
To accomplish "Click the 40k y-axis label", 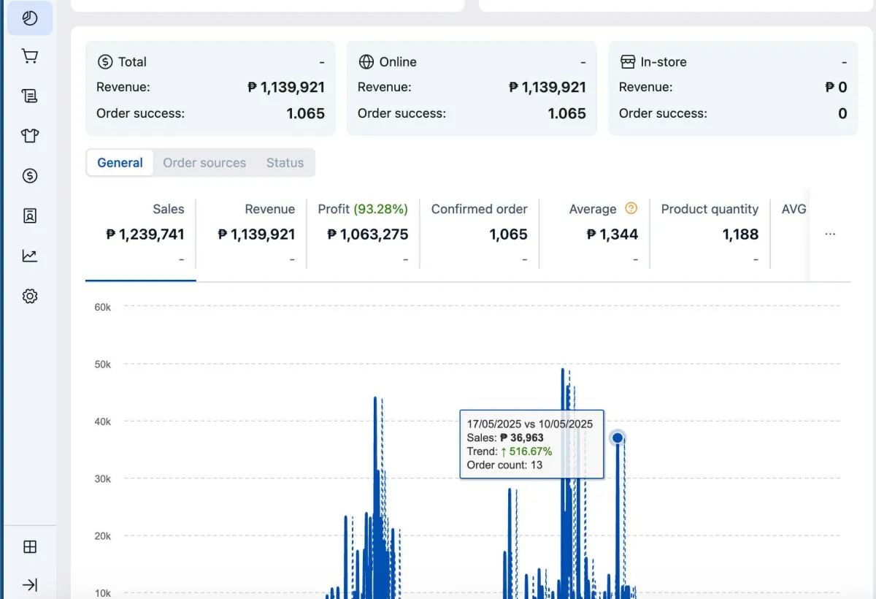I will tap(102, 421).
